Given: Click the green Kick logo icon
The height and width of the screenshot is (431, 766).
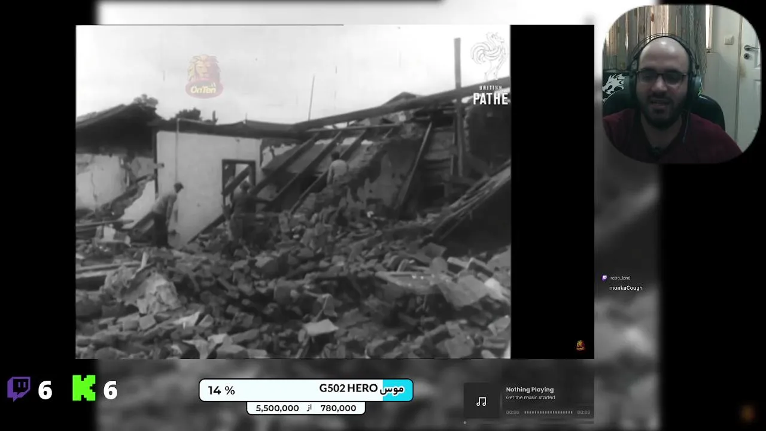Looking at the screenshot, I should [84, 388].
